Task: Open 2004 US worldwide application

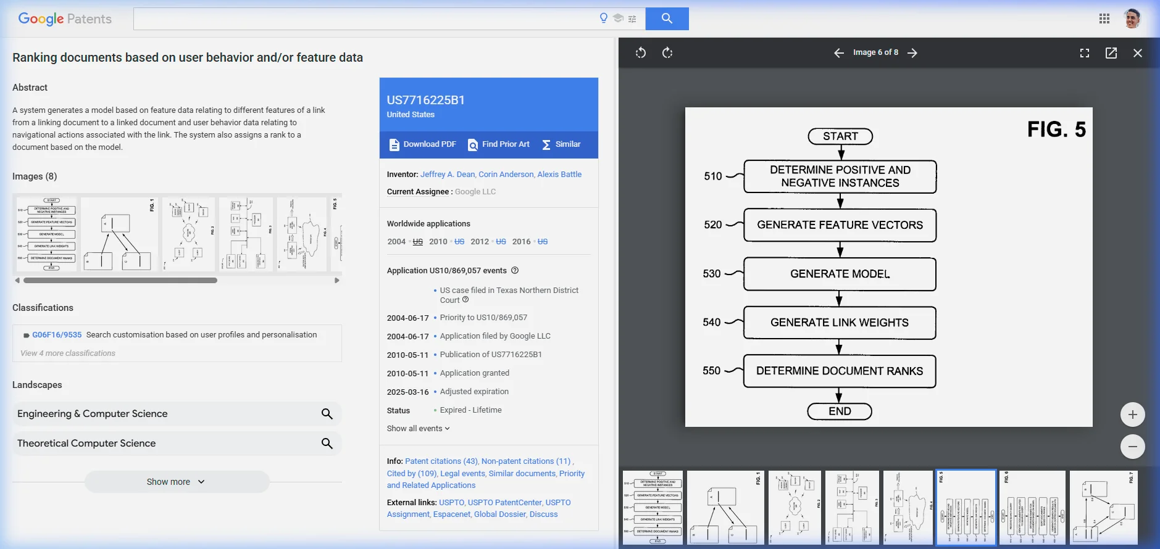Action: tap(418, 242)
